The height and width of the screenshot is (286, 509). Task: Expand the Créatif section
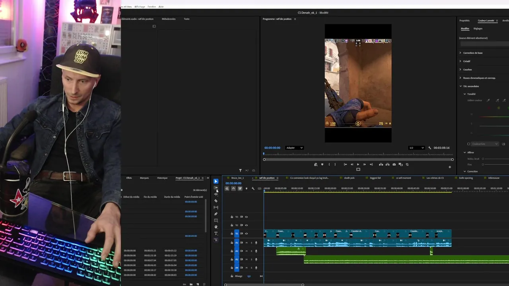[460, 61]
